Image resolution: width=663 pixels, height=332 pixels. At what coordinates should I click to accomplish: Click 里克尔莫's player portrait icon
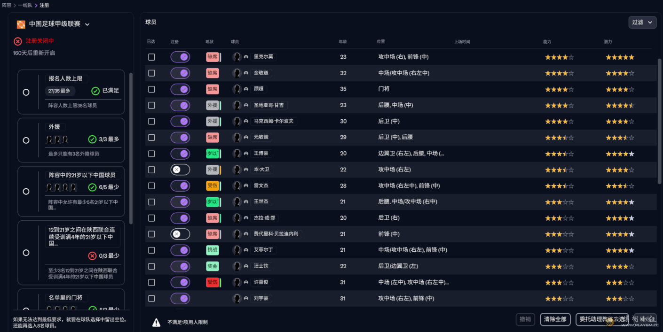tap(237, 57)
